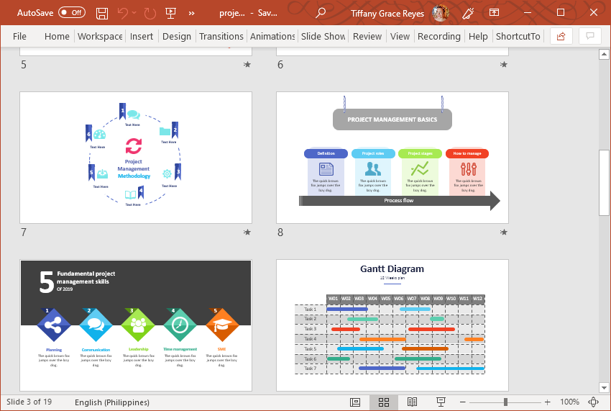Switch to Normal view icon
The width and height of the screenshot is (611, 411).
click(x=355, y=402)
